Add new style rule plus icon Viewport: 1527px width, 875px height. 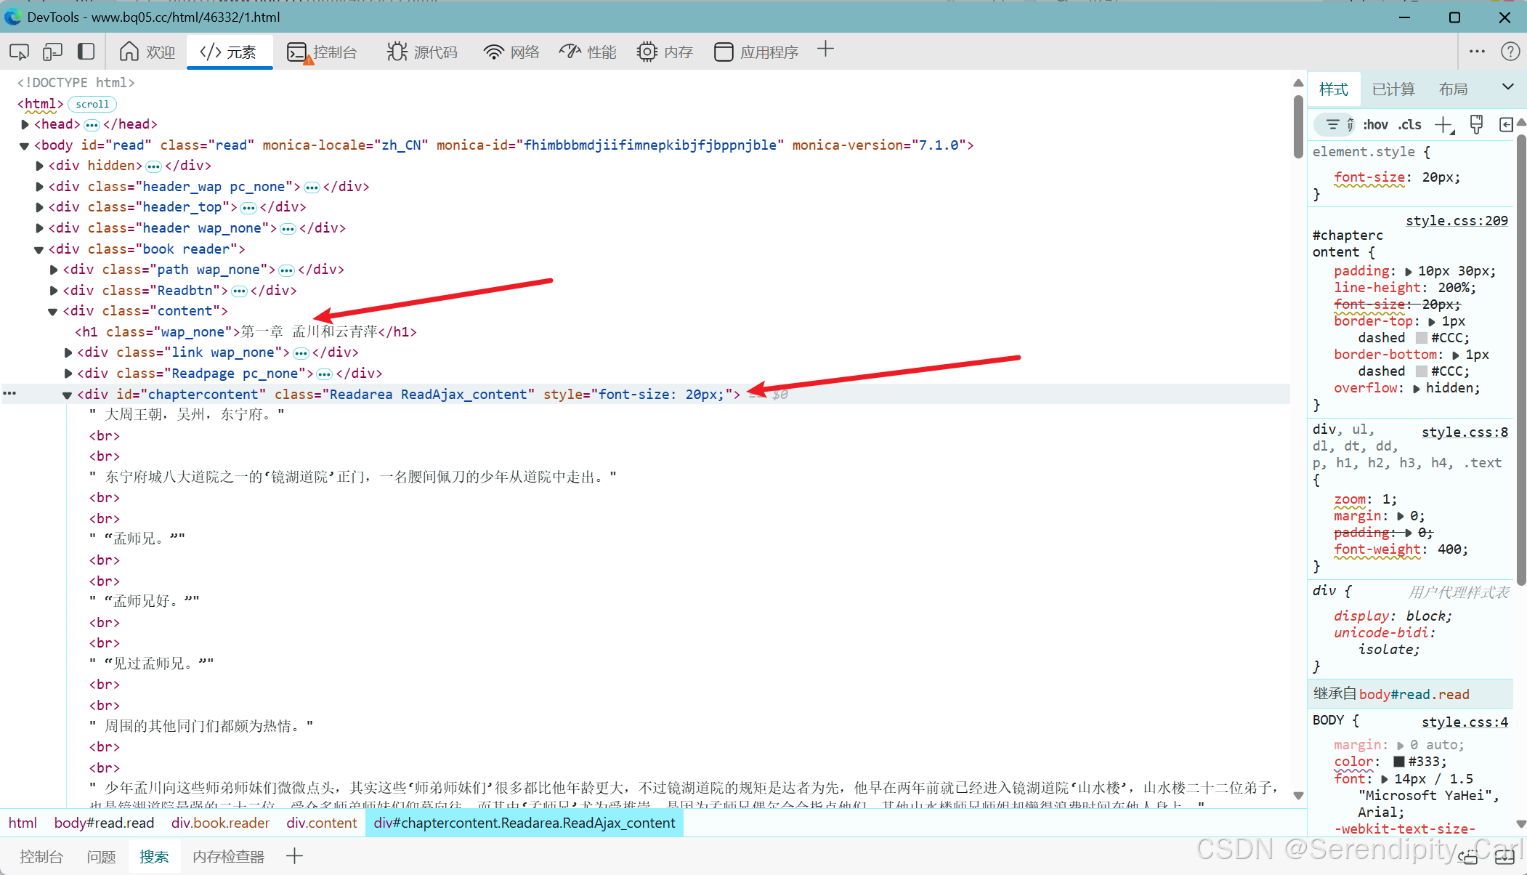tap(1444, 124)
